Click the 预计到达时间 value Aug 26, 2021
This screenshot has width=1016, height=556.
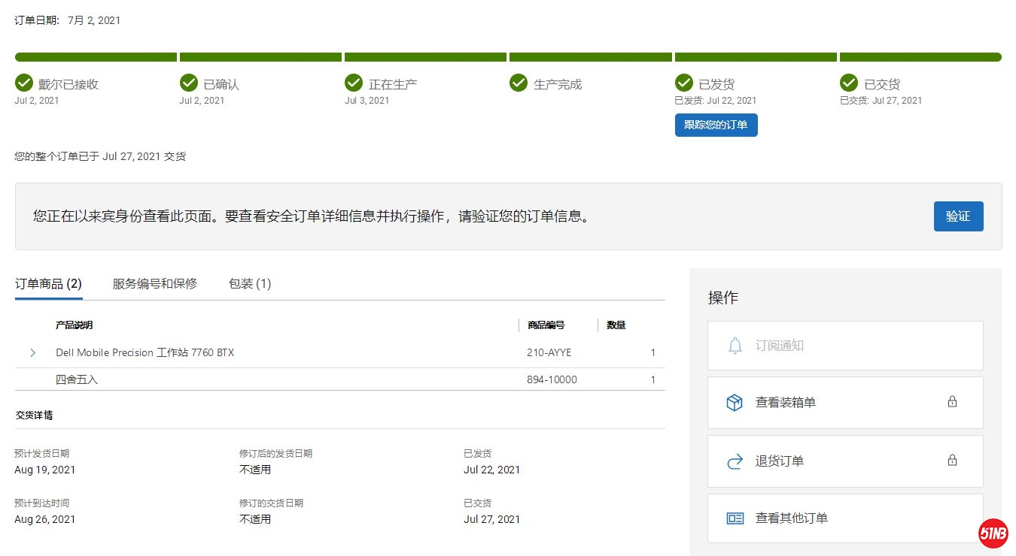(45, 519)
